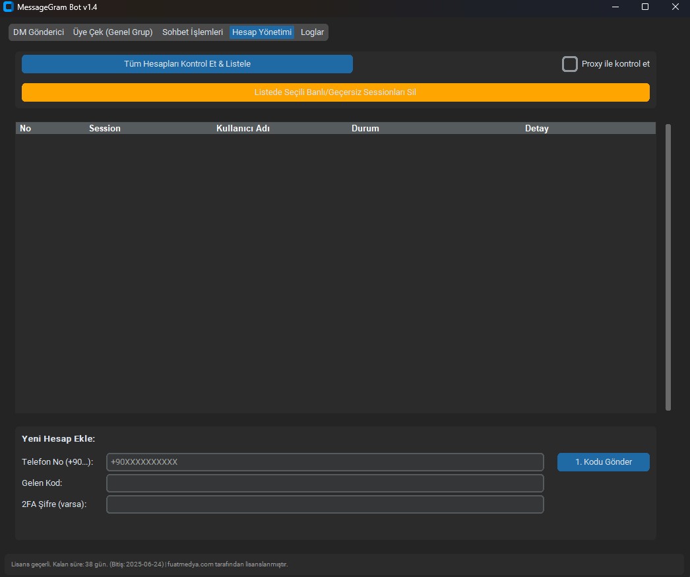Open the DM Gönderici tab
The height and width of the screenshot is (577, 690).
click(38, 32)
